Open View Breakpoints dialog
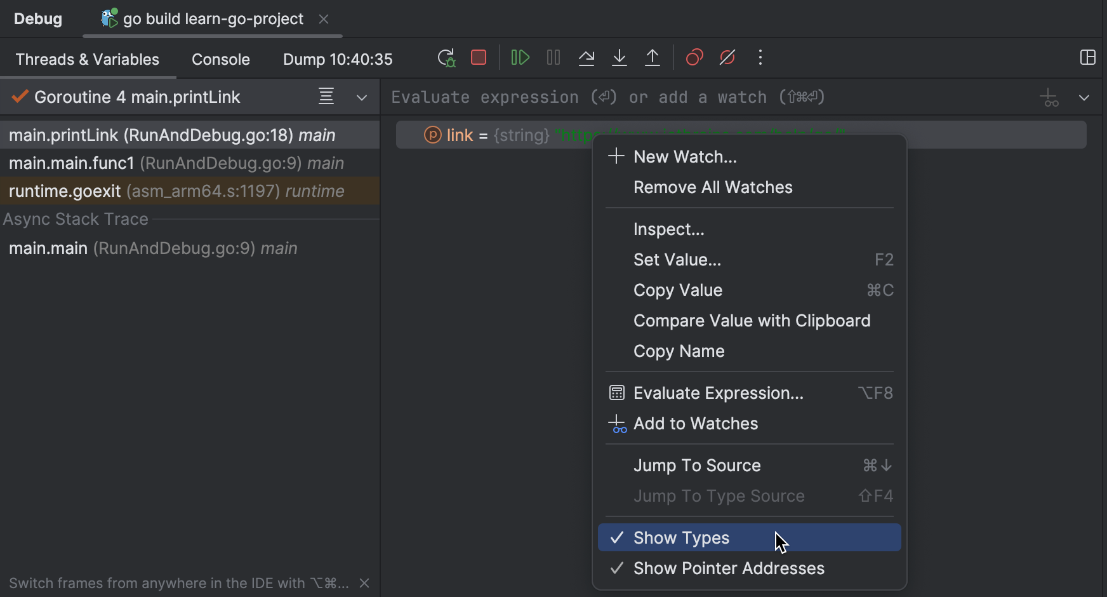Viewport: 1107px width, 597px height. (x=694, y=57)
